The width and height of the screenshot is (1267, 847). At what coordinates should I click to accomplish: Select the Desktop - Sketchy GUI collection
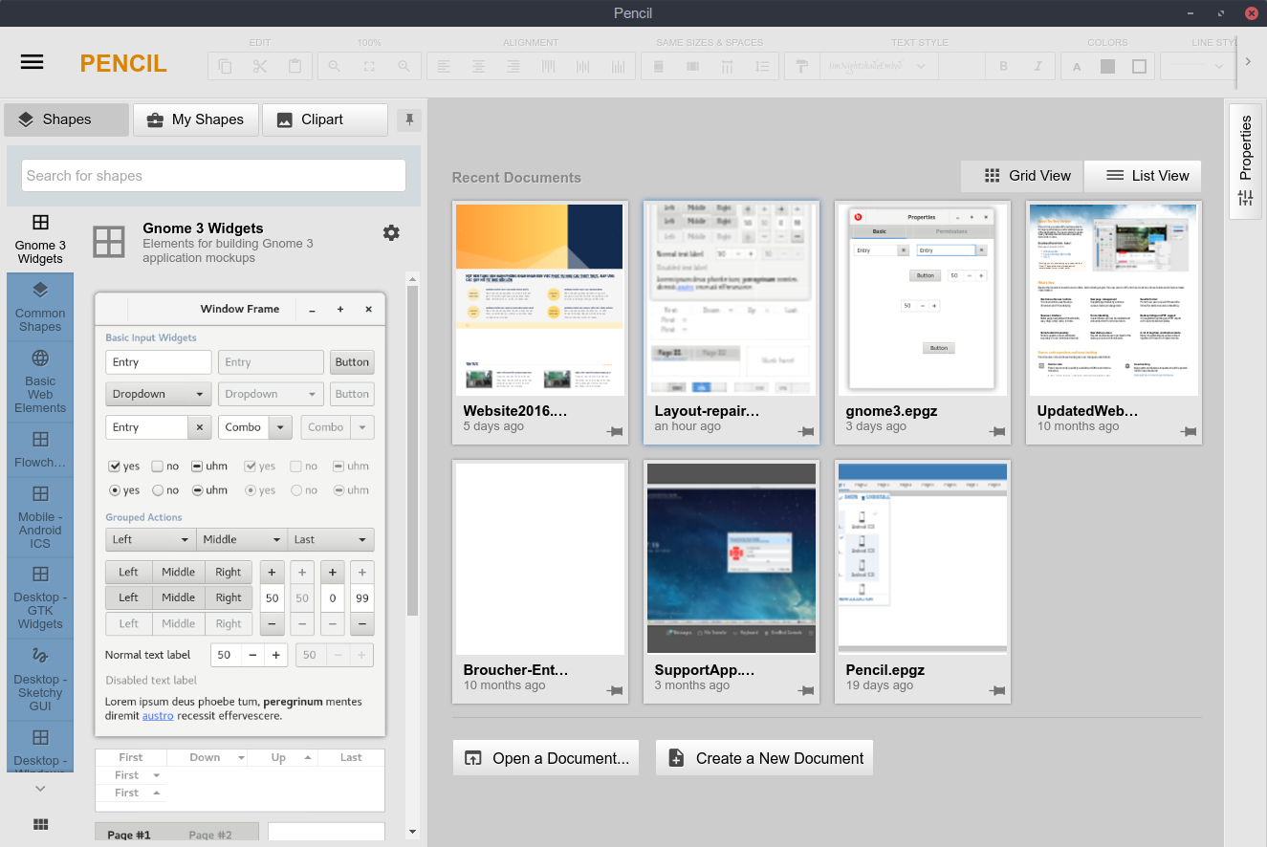[40, 680]
